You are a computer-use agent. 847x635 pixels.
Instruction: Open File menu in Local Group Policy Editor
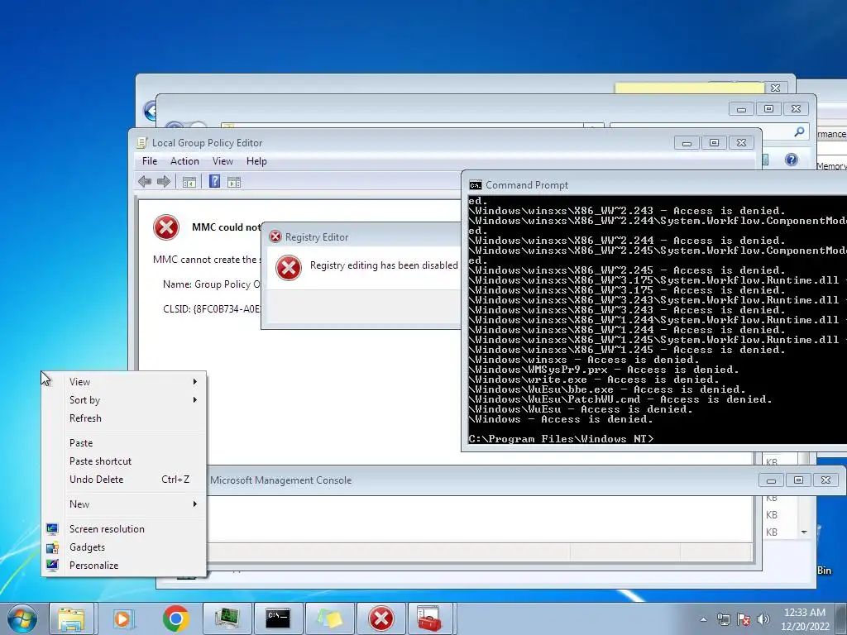click(x=150, y=161)
